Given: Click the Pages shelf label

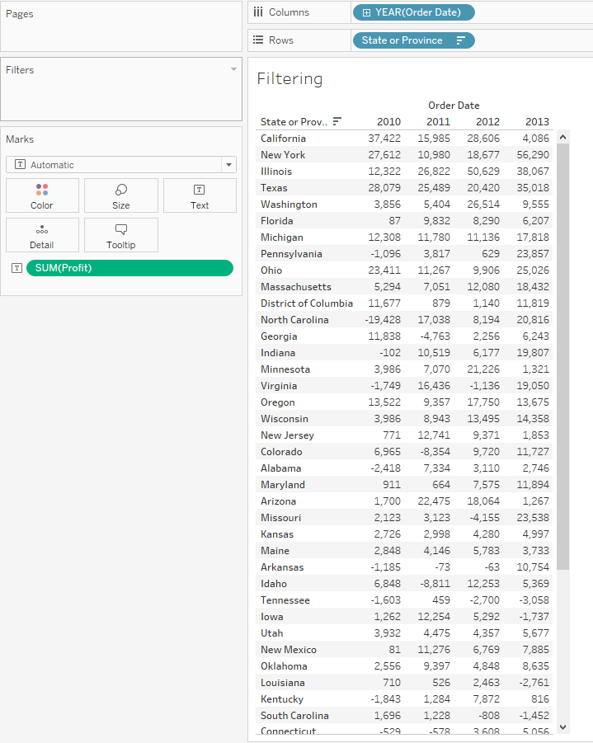Looking at the screenshot, I should coord(20,14).
